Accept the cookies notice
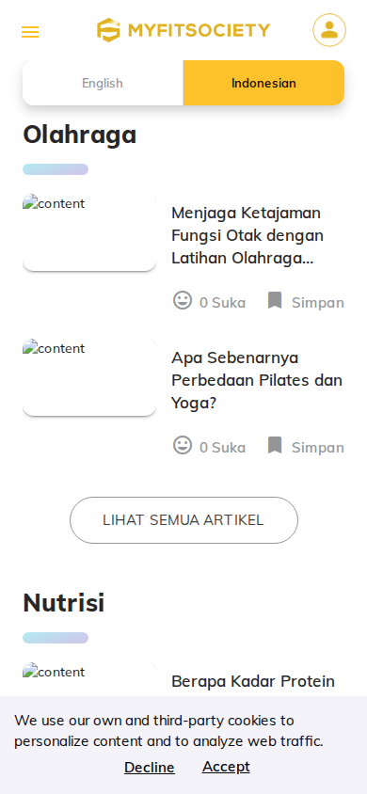Screen dimensions: 367x794 pos(226,767)
